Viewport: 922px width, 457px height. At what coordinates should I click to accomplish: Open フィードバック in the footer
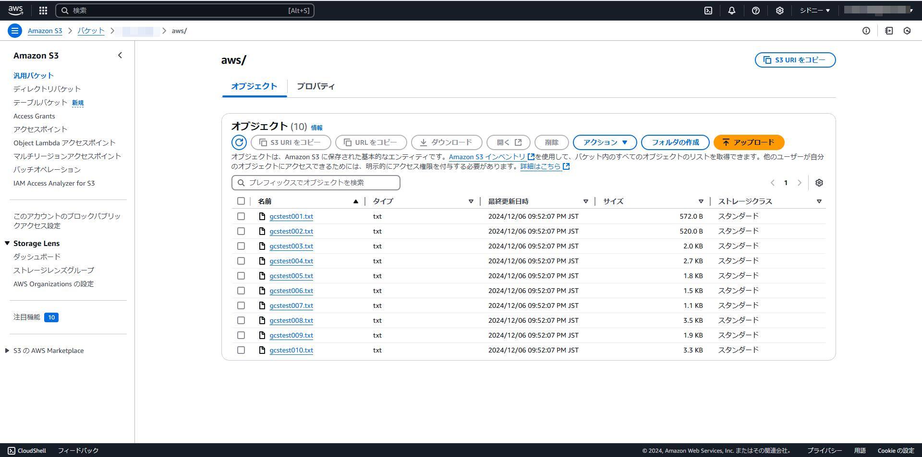78,451
